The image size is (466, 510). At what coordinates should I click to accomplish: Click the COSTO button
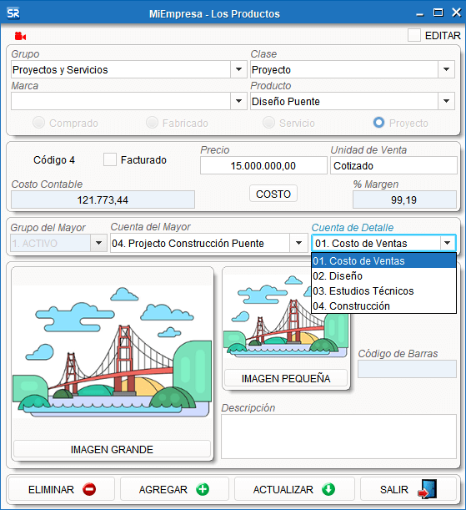[x=273, y=194]
